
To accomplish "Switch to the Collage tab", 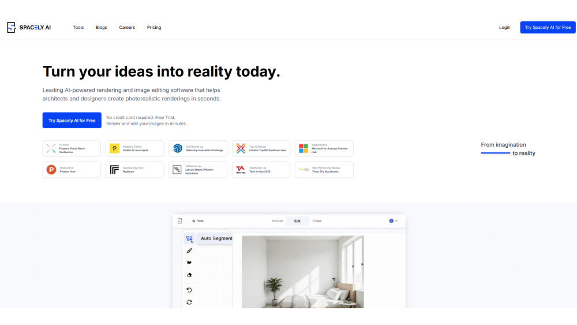I will click(x=317, y=221).
